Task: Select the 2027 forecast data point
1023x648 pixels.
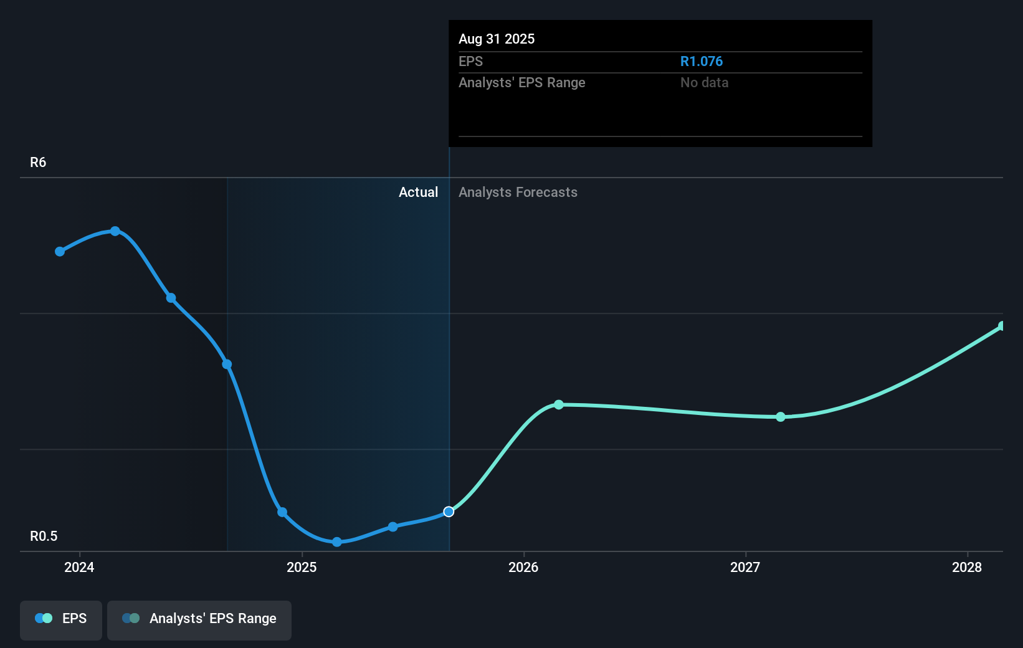Action: pyautogui.click(x=781, y=417)
